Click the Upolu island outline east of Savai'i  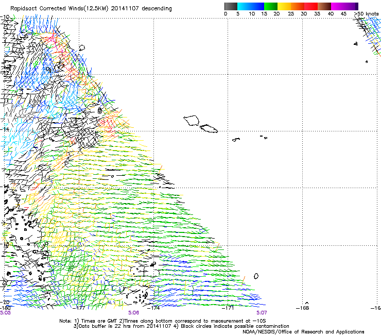coord(209,128)
